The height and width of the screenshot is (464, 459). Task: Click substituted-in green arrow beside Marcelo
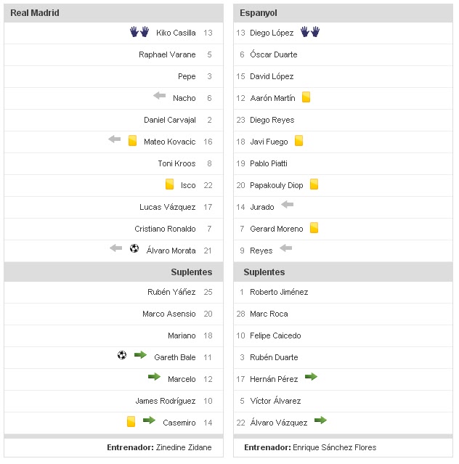154,377
